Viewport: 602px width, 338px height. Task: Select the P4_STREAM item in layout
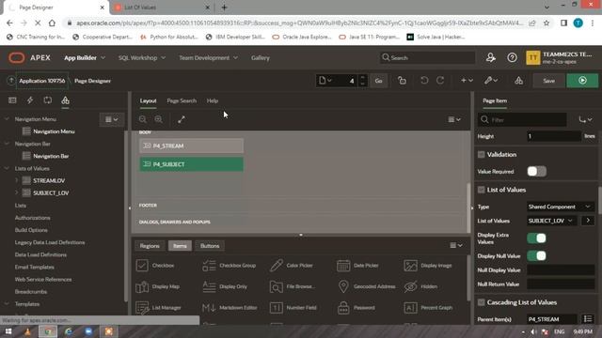pyautogui.click(x=191, y=146)
